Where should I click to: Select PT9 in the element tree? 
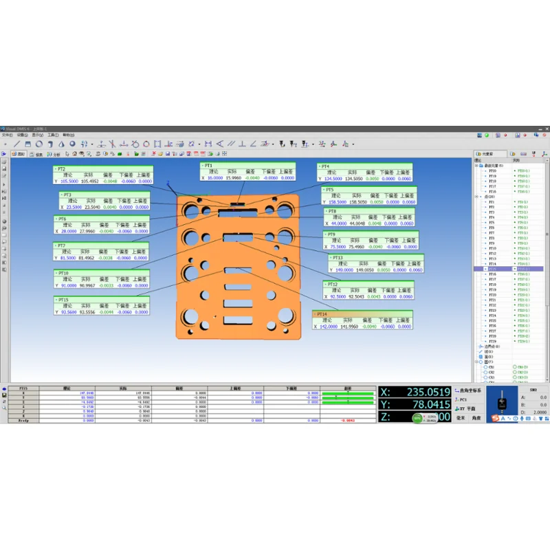(492, 243)
